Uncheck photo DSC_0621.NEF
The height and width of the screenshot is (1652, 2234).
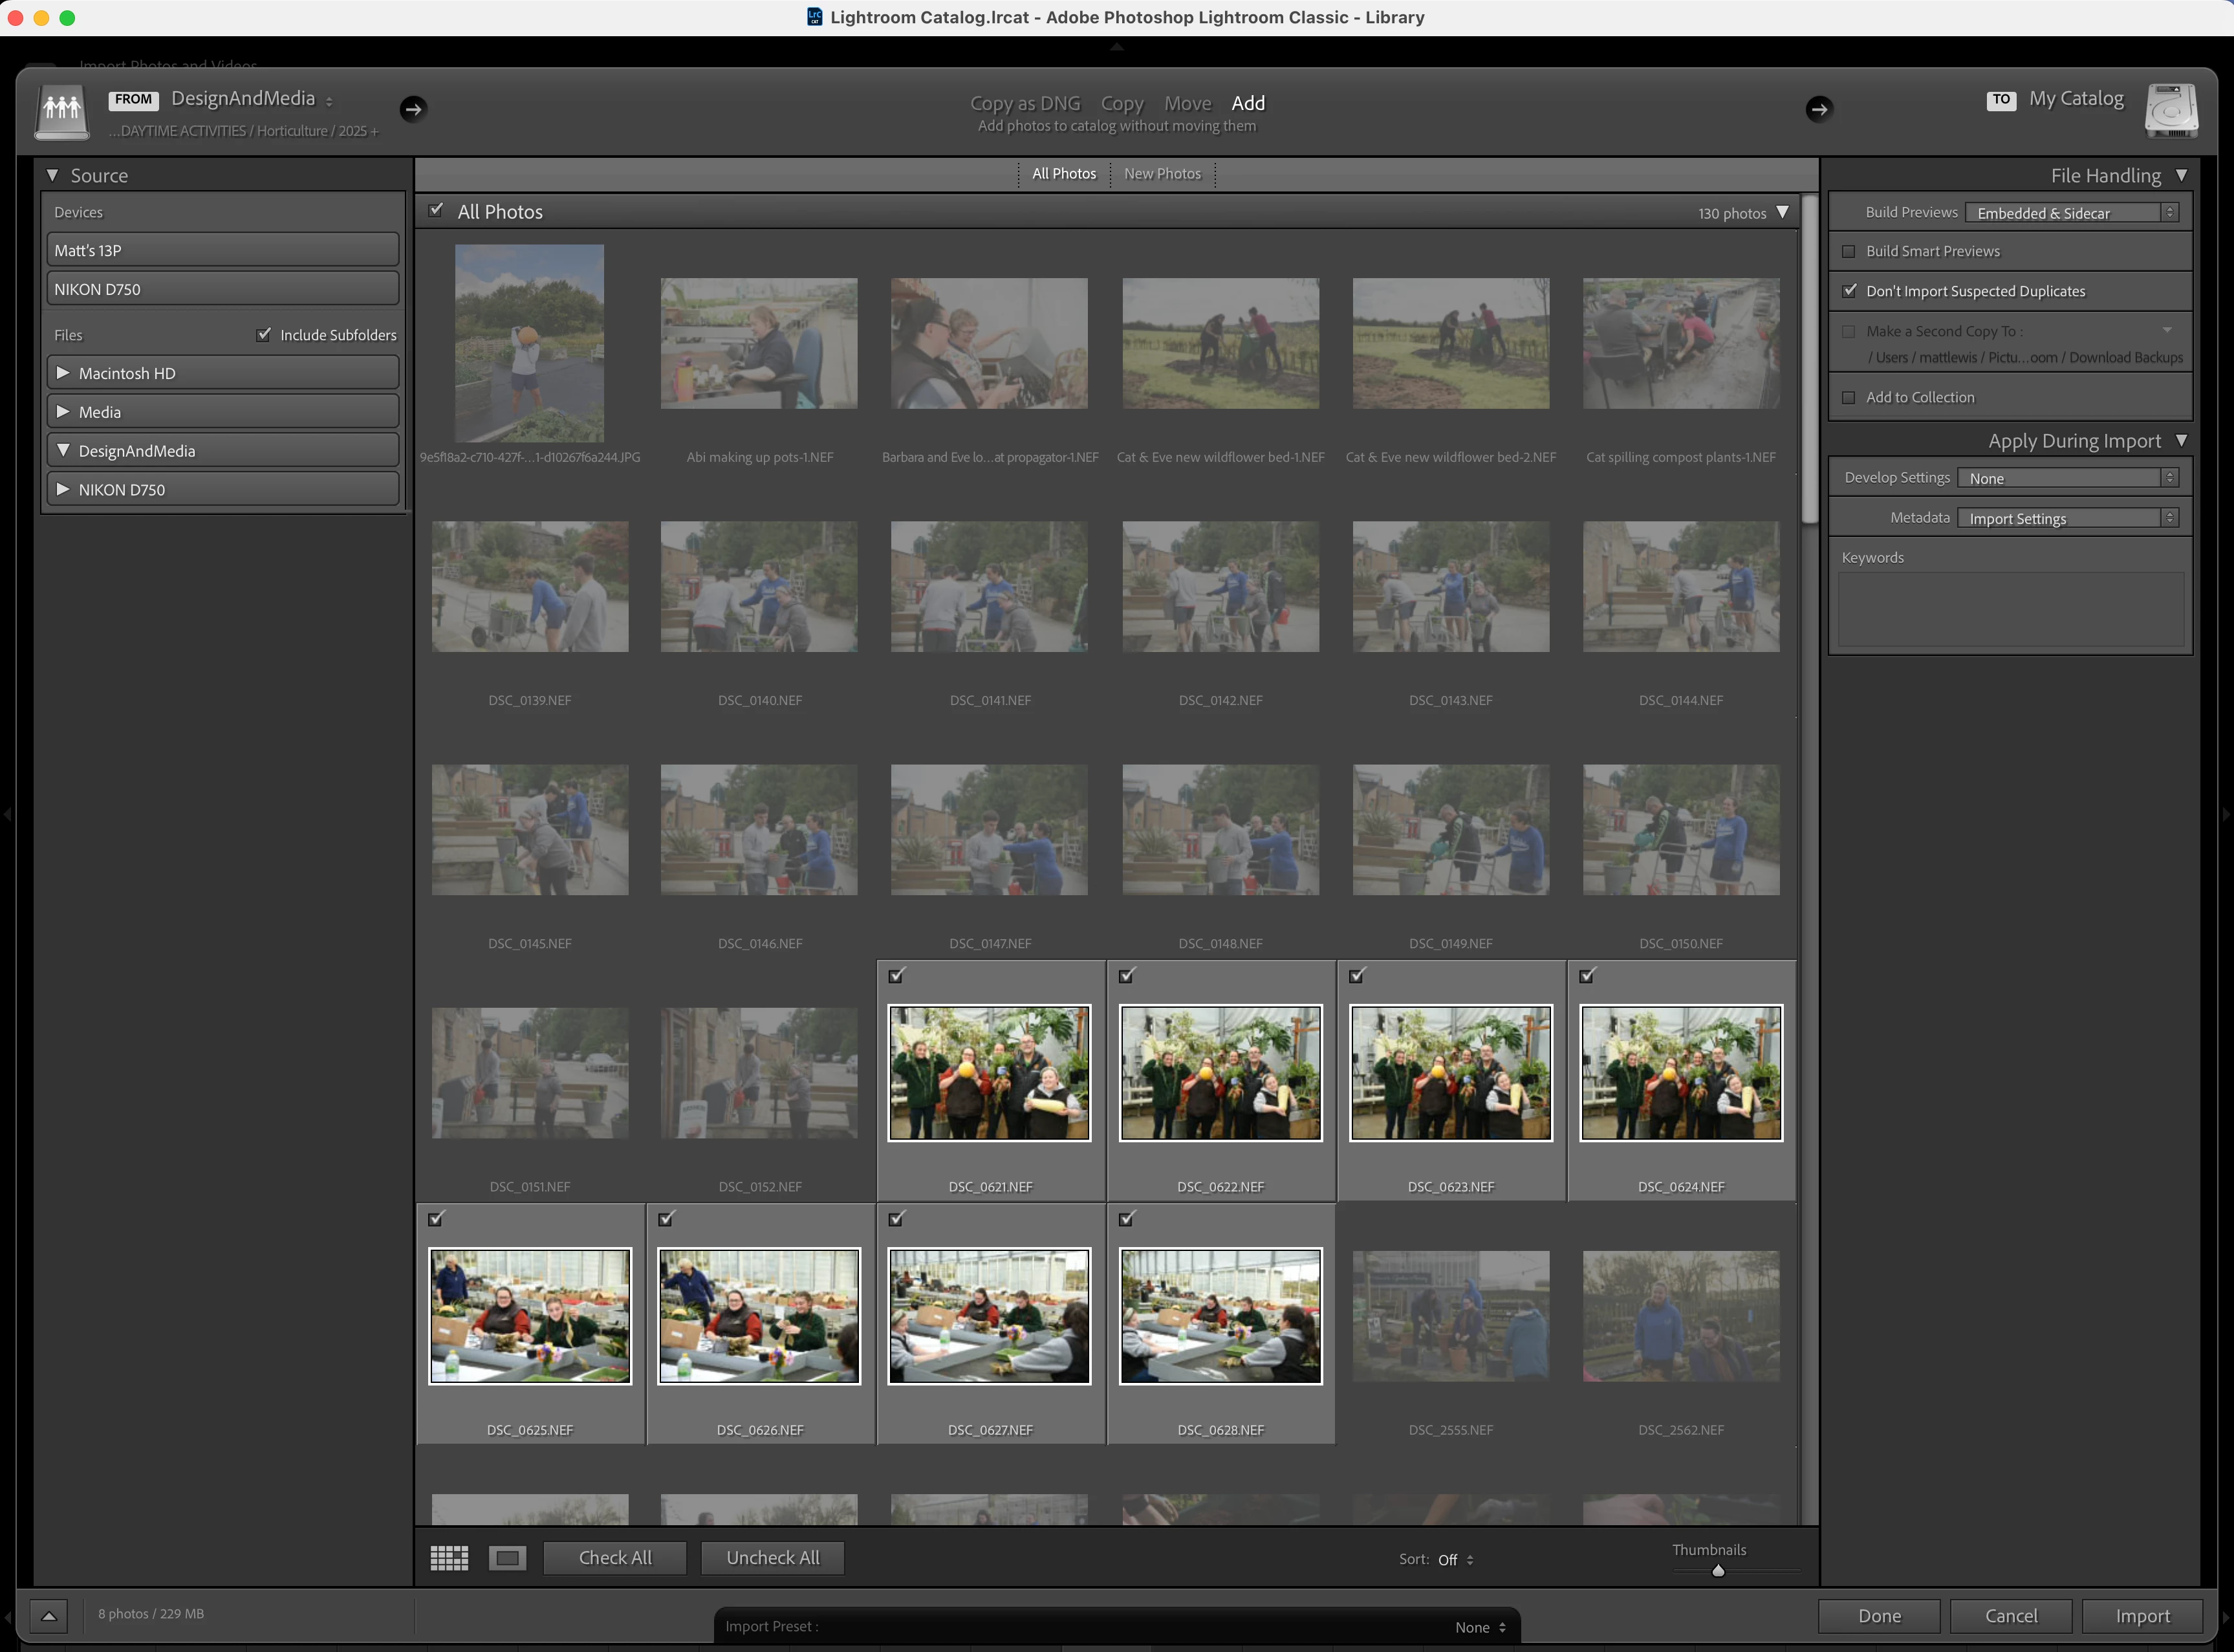coord(896,976)
